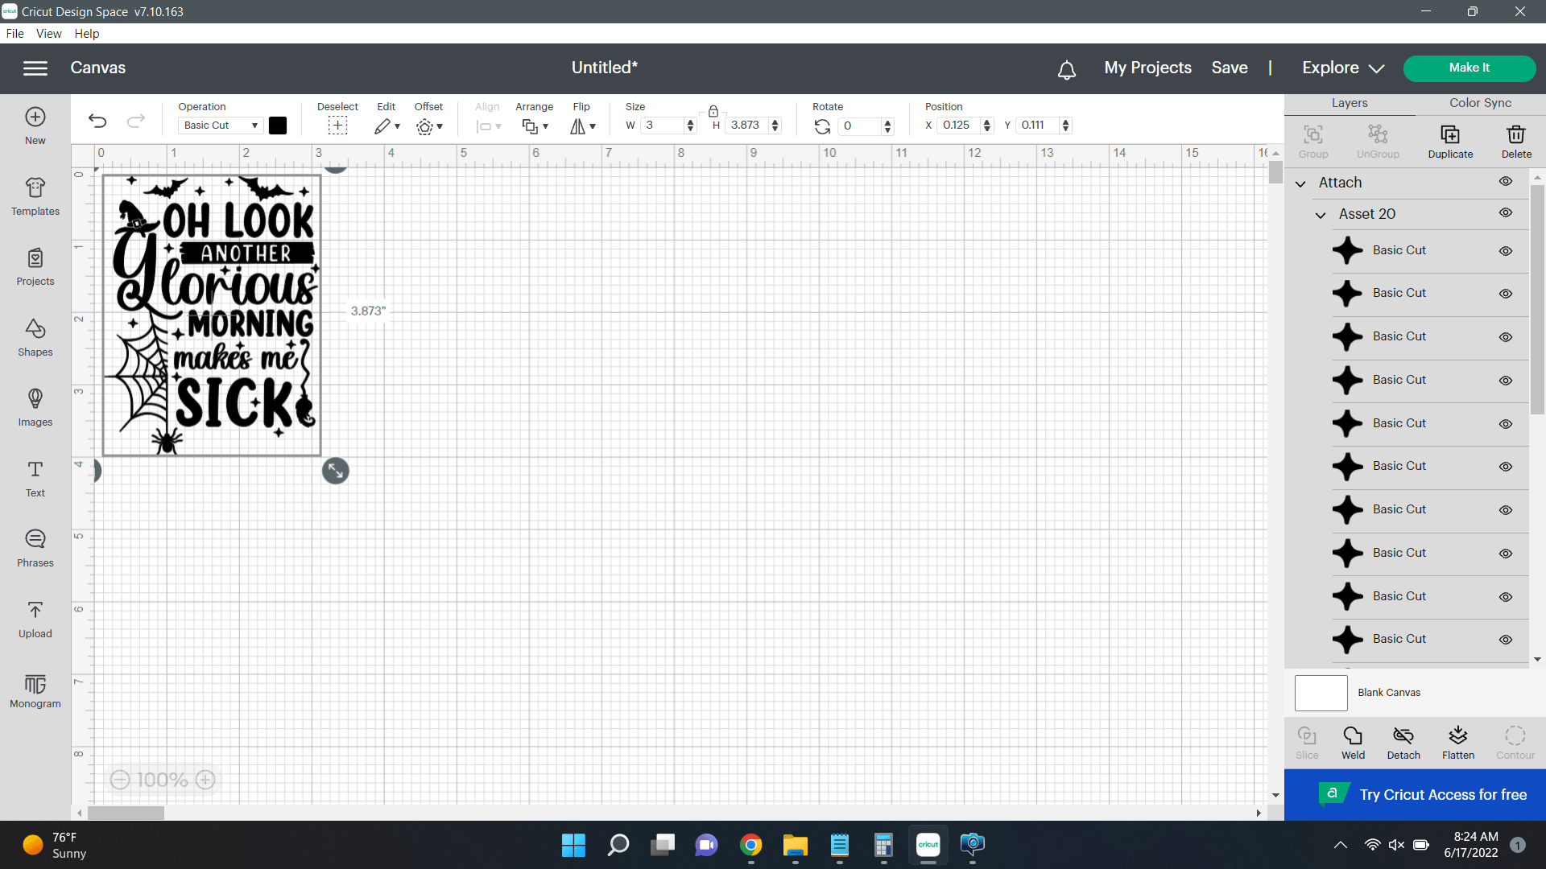
Task: Click the Weld tool
Action: (x=1353, y=742)
